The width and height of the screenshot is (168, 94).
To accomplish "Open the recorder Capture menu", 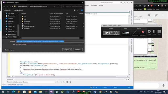I will tap(104, 26).
